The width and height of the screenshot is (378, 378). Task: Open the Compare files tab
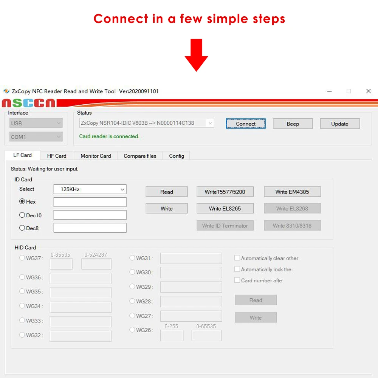click(140, 156)
